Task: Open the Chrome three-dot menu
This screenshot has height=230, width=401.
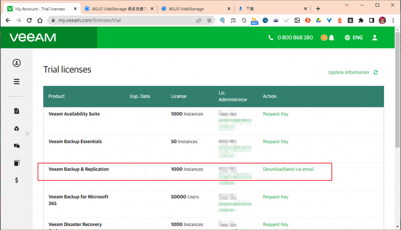Action: pos(393,20)
